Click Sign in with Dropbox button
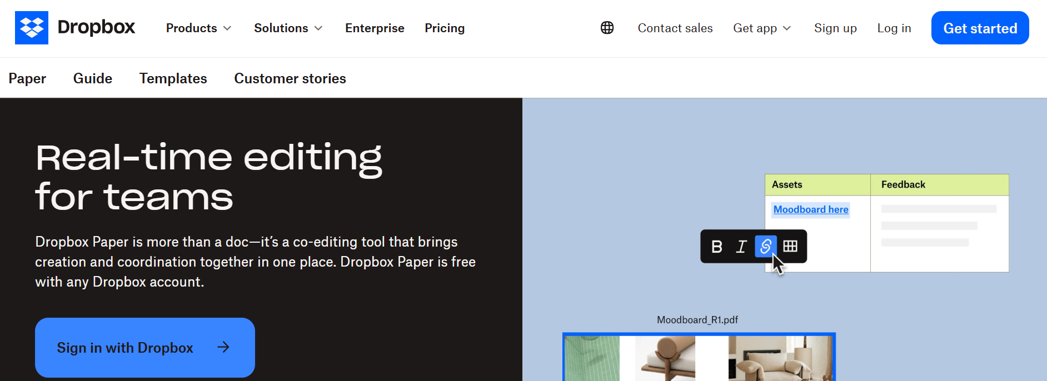1047x381 pixels. pyautogui.click(x=125, y=348)
